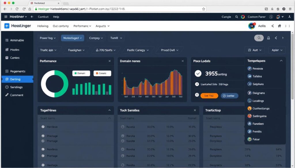295x168 pixels.
Task: Click the orange button in Piace Lodols
Action: pyautogui.click(x=209, y=96)
